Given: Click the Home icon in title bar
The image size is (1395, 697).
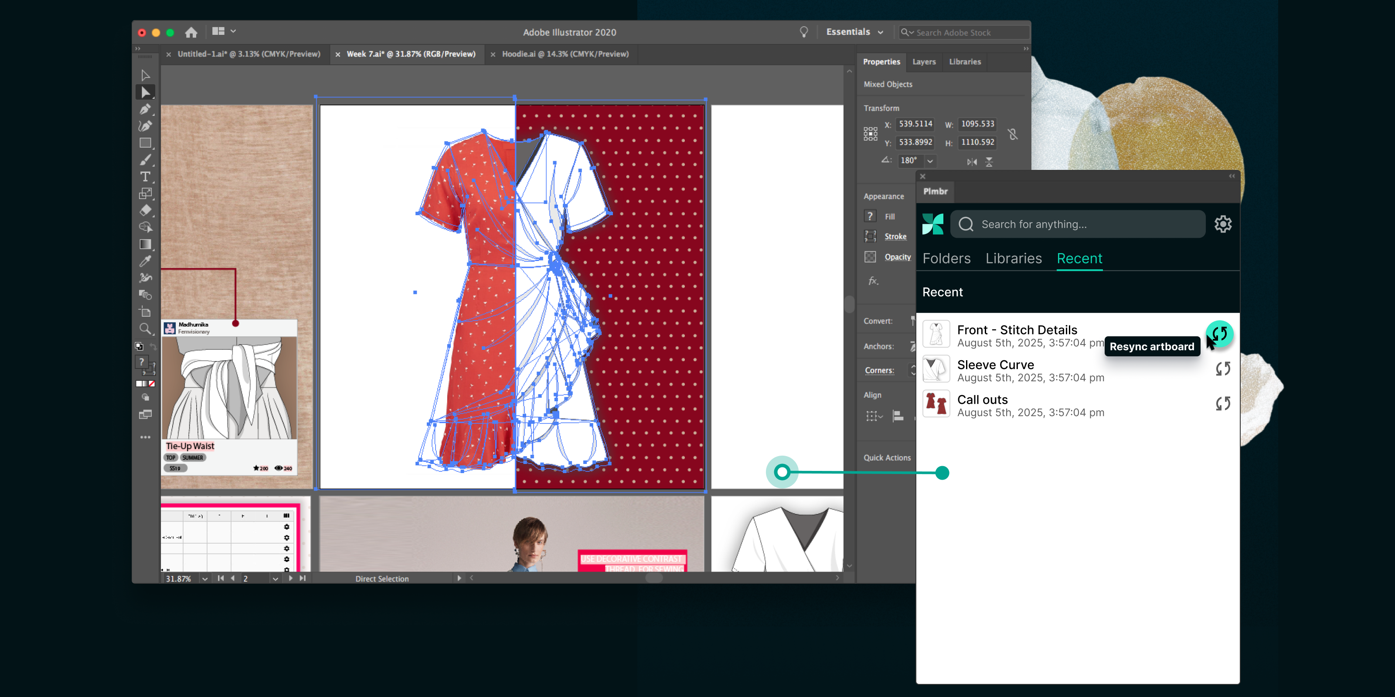Looking at the screenshot, I should [191, 33].
